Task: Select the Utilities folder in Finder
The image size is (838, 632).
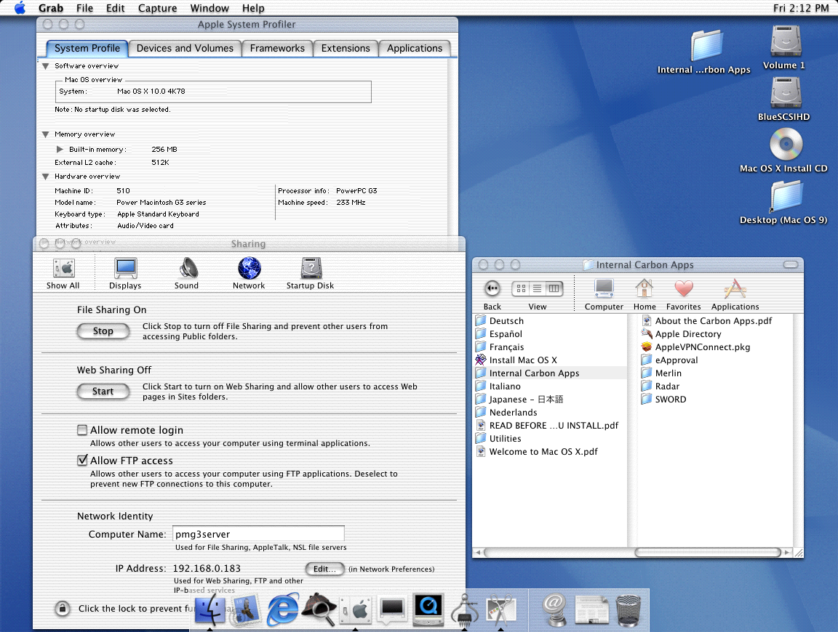Action: pyautogui.click(x=505, y=438)
